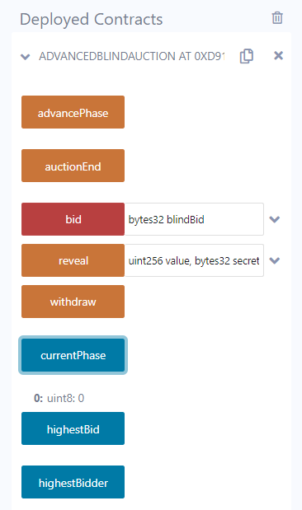Image resolution: width=302 pixels, height=510 pixels.
Task: Focus the uint256 value, bytes32 secret field
Action: (x=194, y=260)
